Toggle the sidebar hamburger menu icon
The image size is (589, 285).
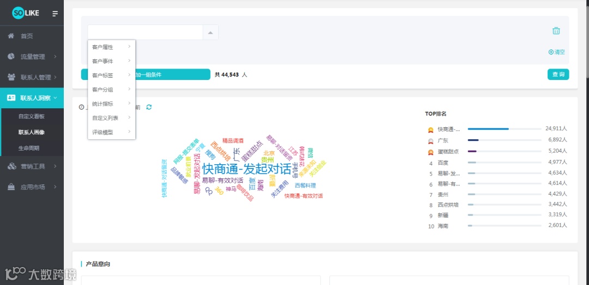[x=55, y=14]
